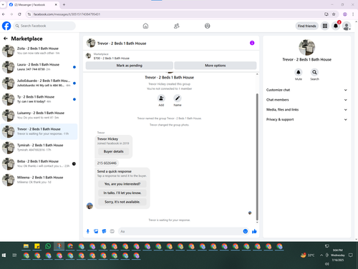Show hidden system tray icons chevron
The width and height of the screenshot is (358, 269).
coord(321,255)
